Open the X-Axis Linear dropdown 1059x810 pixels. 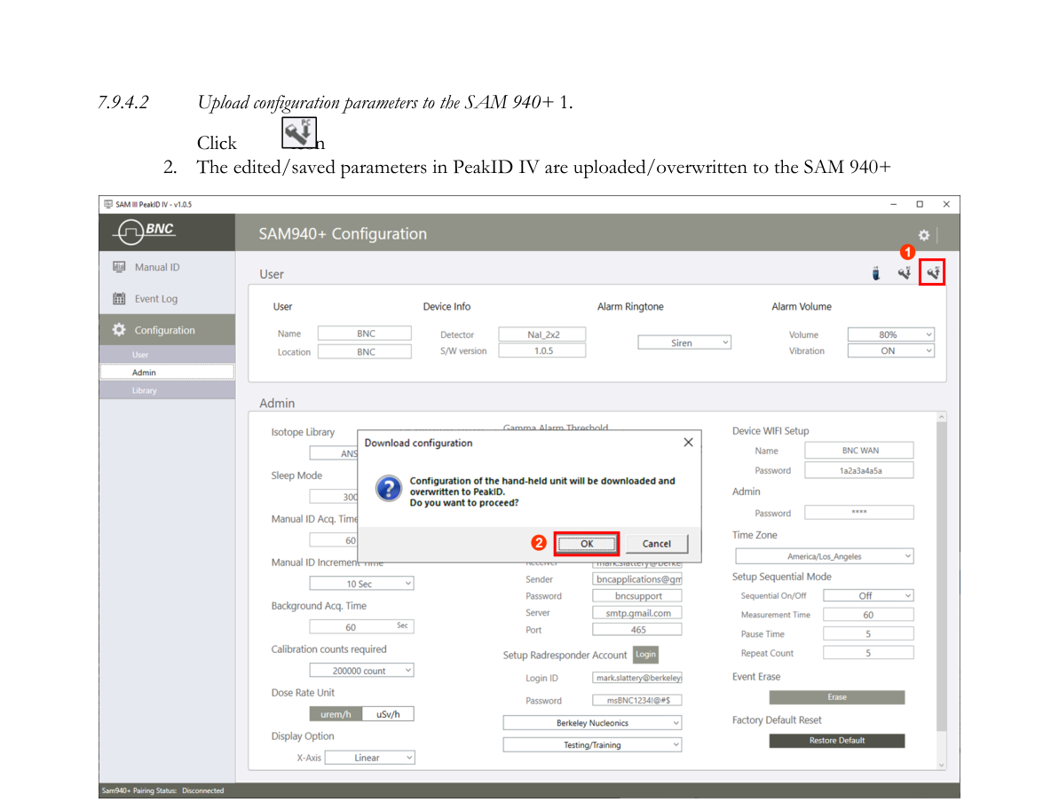(369, 758)
